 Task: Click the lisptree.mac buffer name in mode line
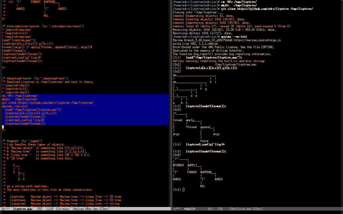pyautogui.click(x=23, y=209)
